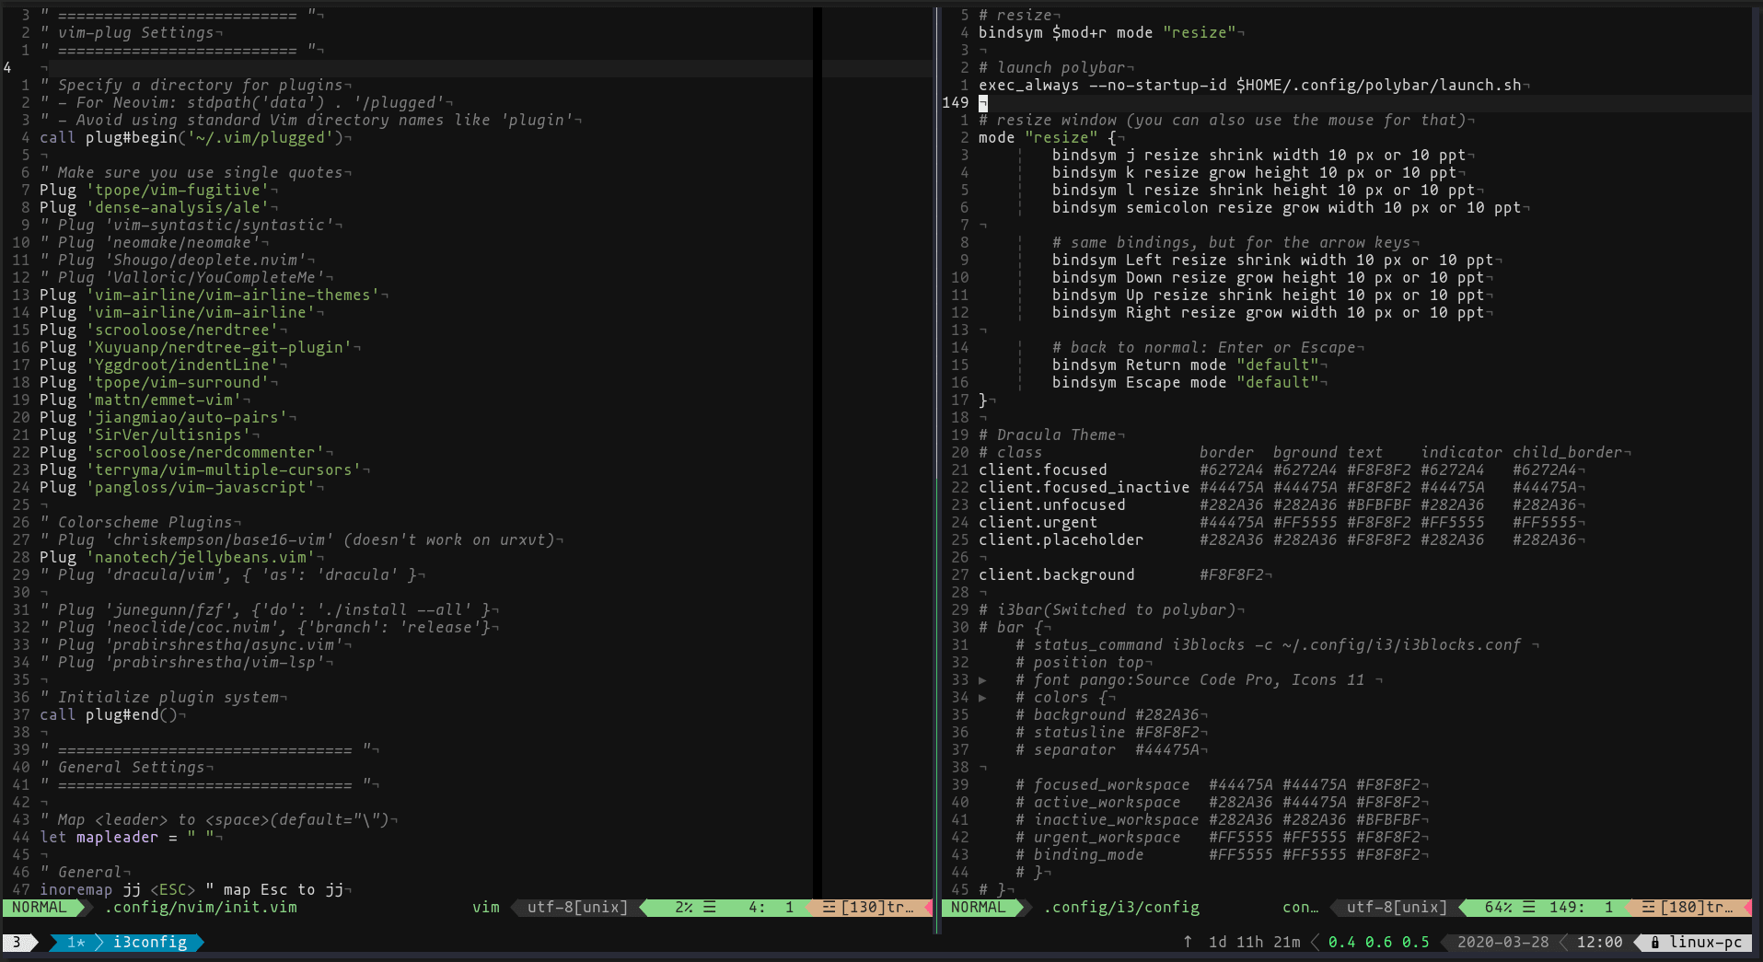Click the trailing whitespace [180] warning icon
1763x962 pixels.
click(1648, 908)
